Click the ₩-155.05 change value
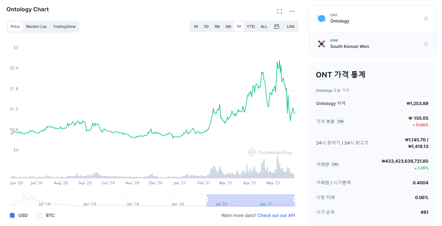Image resolution: width=442 pixels, height=226 pixels. 418,118
